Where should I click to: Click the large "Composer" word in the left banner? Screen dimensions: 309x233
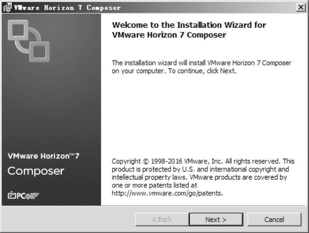pos(36,171)
